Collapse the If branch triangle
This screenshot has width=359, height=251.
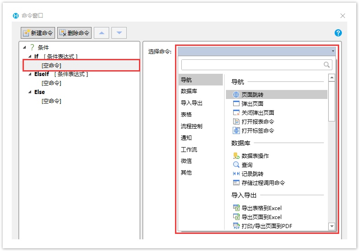click(30, 57)
